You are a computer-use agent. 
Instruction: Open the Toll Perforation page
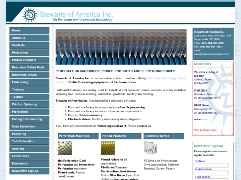coord(30,141)
